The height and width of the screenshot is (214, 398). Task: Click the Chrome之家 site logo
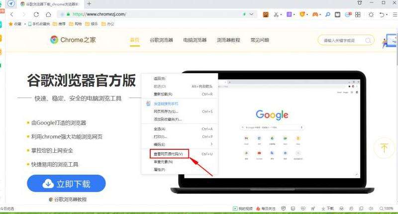(73, 40)
